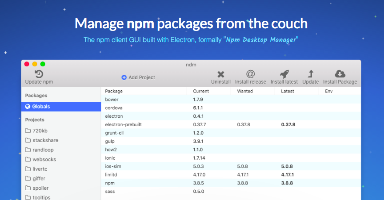This screenshot has height=200, width=384.
Task: Click the Add Project plus icon
Action: (124, 77)
